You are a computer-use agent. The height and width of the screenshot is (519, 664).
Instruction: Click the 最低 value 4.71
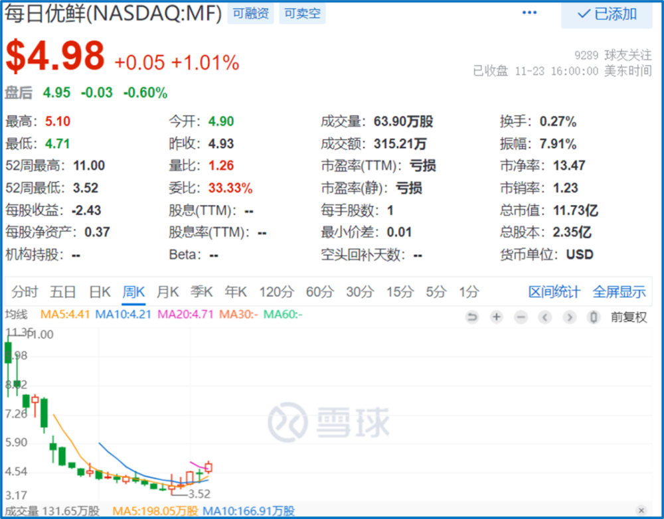coord(57,144)
